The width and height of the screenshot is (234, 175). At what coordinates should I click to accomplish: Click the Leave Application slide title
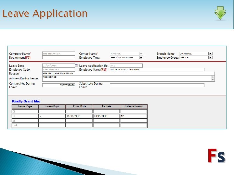(x=45, y=13)
